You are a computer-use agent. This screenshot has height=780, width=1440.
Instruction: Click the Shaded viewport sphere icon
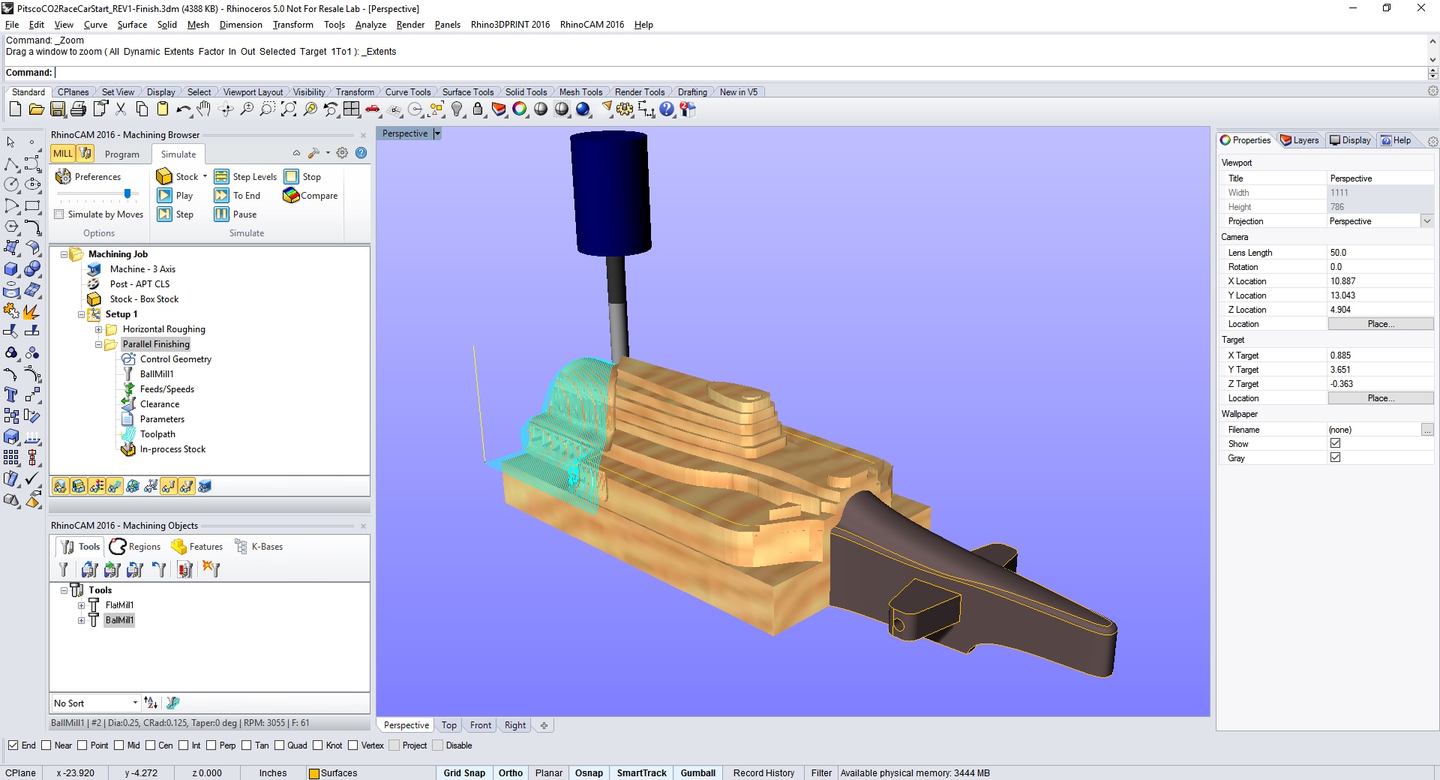(x=541, y=109)
